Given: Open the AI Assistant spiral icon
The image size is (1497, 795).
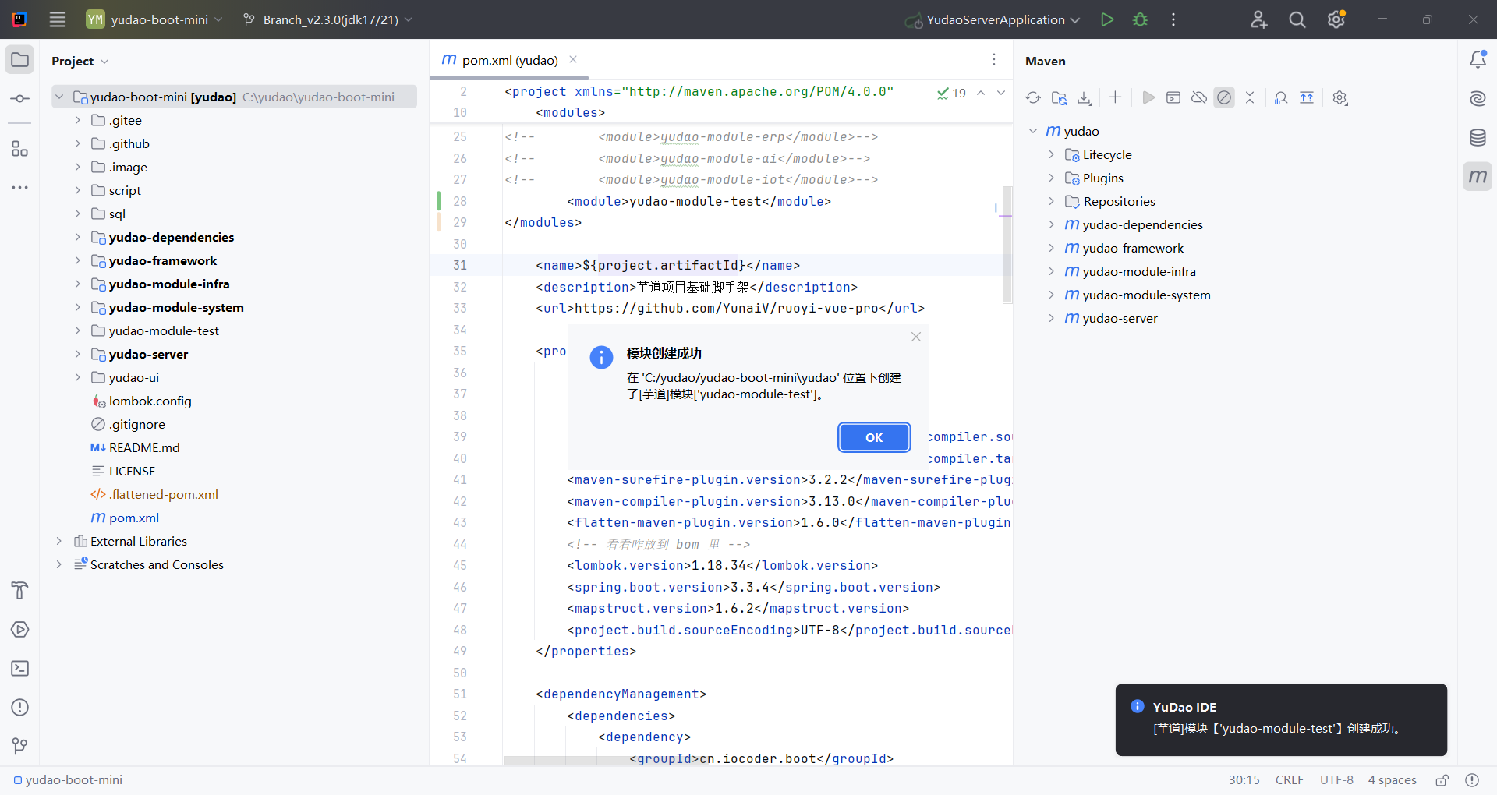Looking at the screenshot, I should [x=1478, y=99].
